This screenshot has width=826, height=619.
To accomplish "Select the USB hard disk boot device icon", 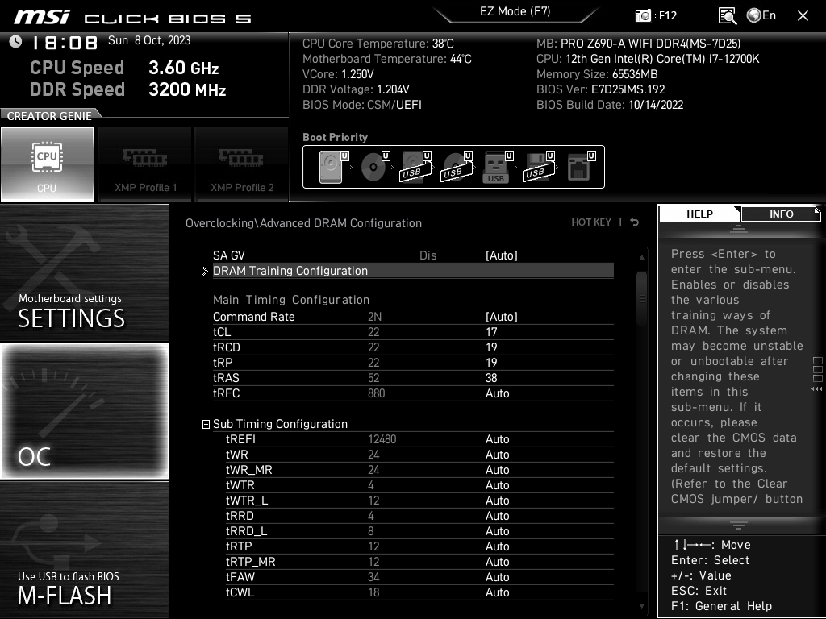I will [415, 167].
